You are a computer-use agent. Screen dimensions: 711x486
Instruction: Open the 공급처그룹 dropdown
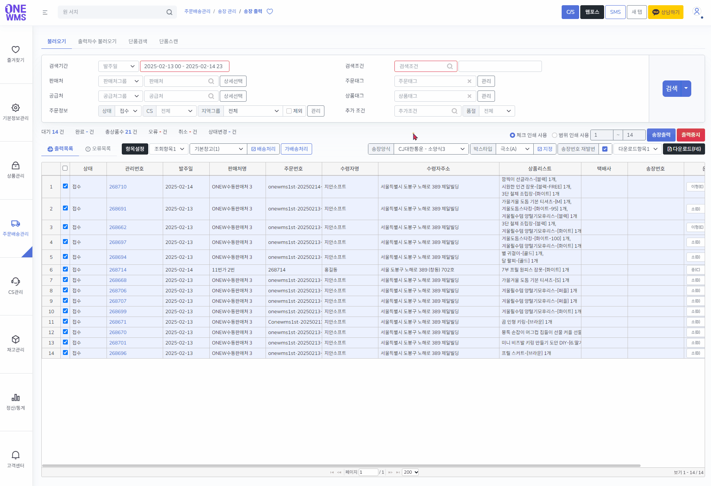click(121, 96)
